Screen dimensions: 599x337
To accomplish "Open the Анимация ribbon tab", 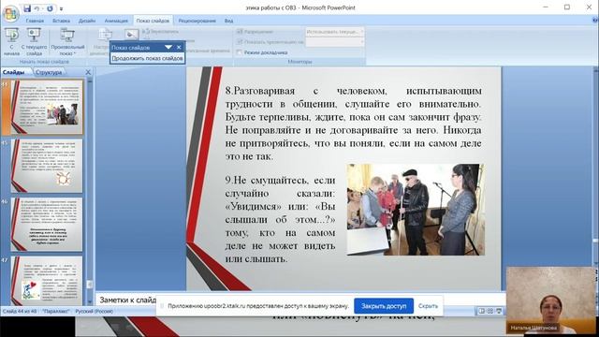I will click(116, 21).
